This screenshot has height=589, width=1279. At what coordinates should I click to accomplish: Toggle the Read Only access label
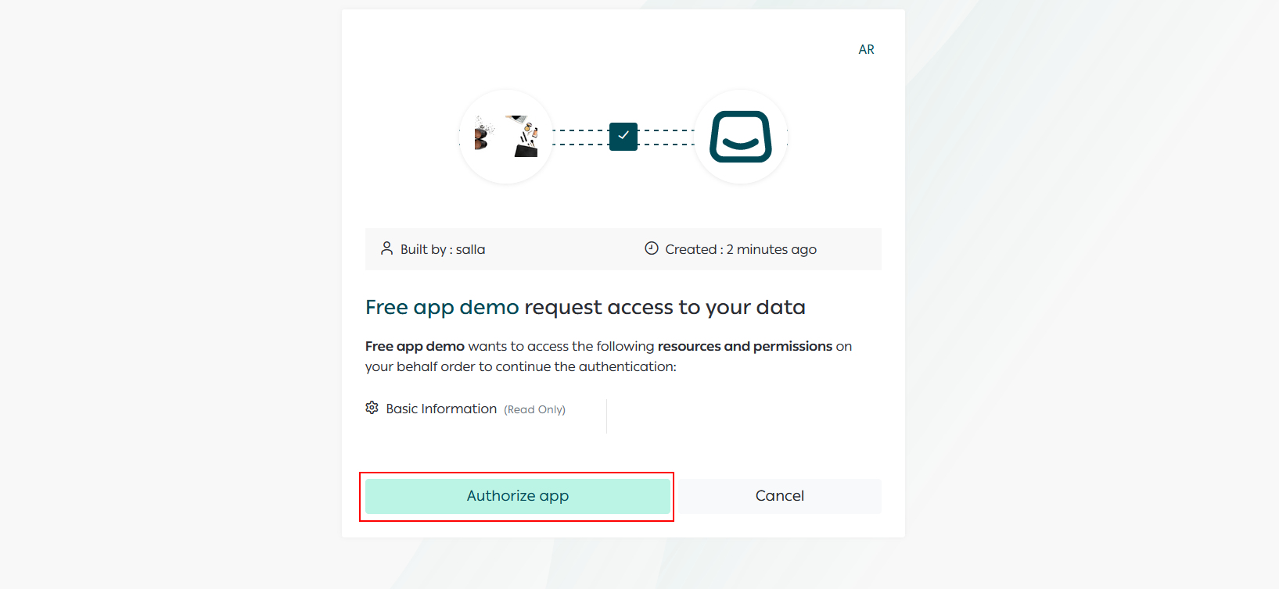535,409
